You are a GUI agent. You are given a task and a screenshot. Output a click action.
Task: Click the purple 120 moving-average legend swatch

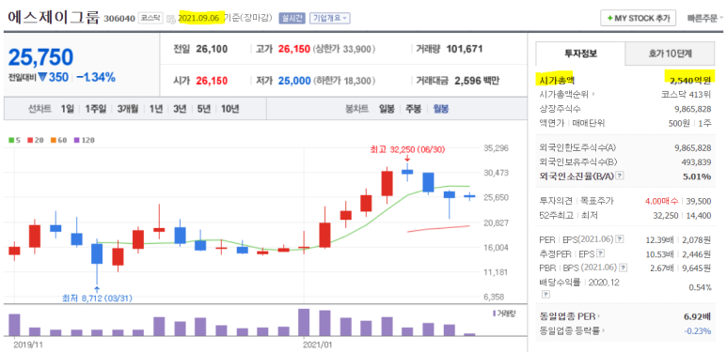point(76,140)
